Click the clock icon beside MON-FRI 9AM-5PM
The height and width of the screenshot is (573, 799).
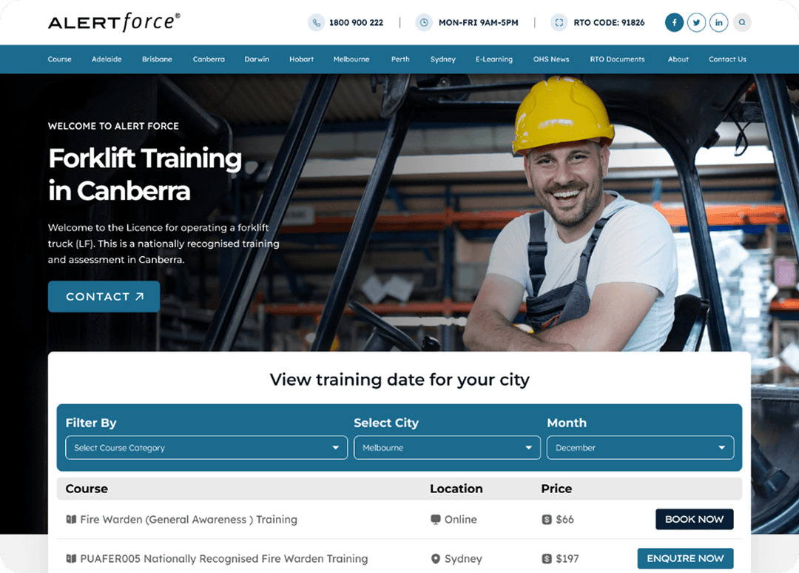[424, 22]
